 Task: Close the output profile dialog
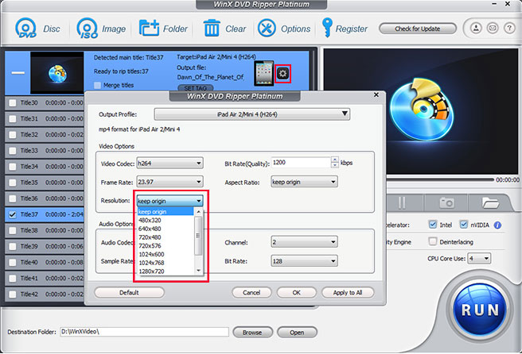(376, 94)
